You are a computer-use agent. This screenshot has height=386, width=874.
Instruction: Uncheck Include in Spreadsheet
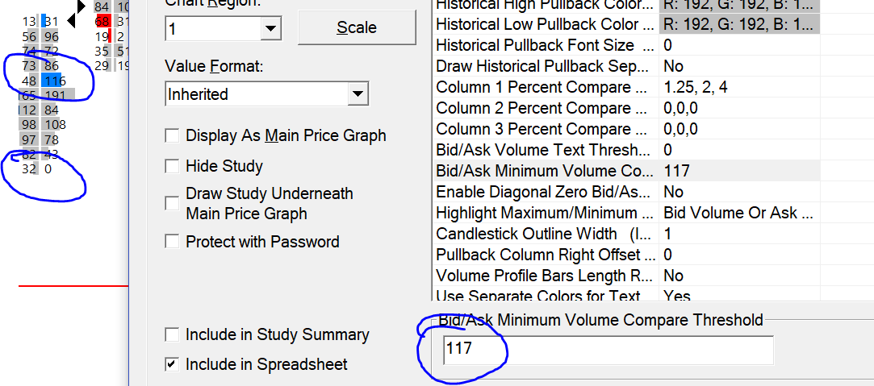[x=172, y=364]
